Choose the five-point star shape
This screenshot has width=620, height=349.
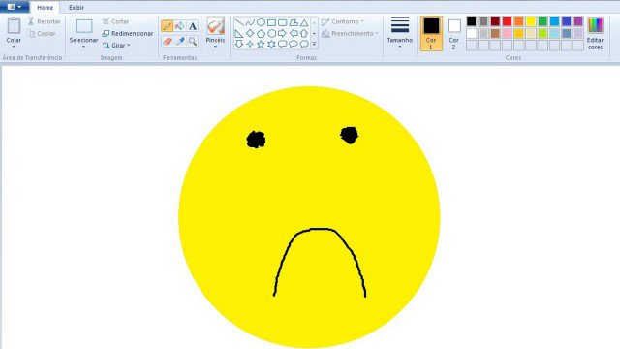point(261,44)
